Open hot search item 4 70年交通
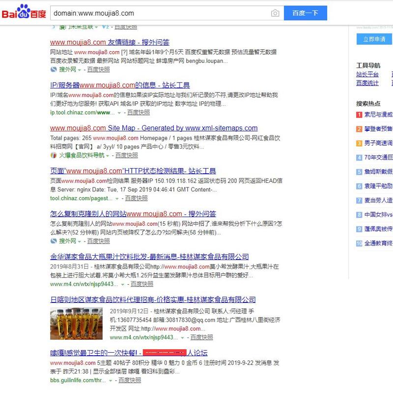 (378, 157)
